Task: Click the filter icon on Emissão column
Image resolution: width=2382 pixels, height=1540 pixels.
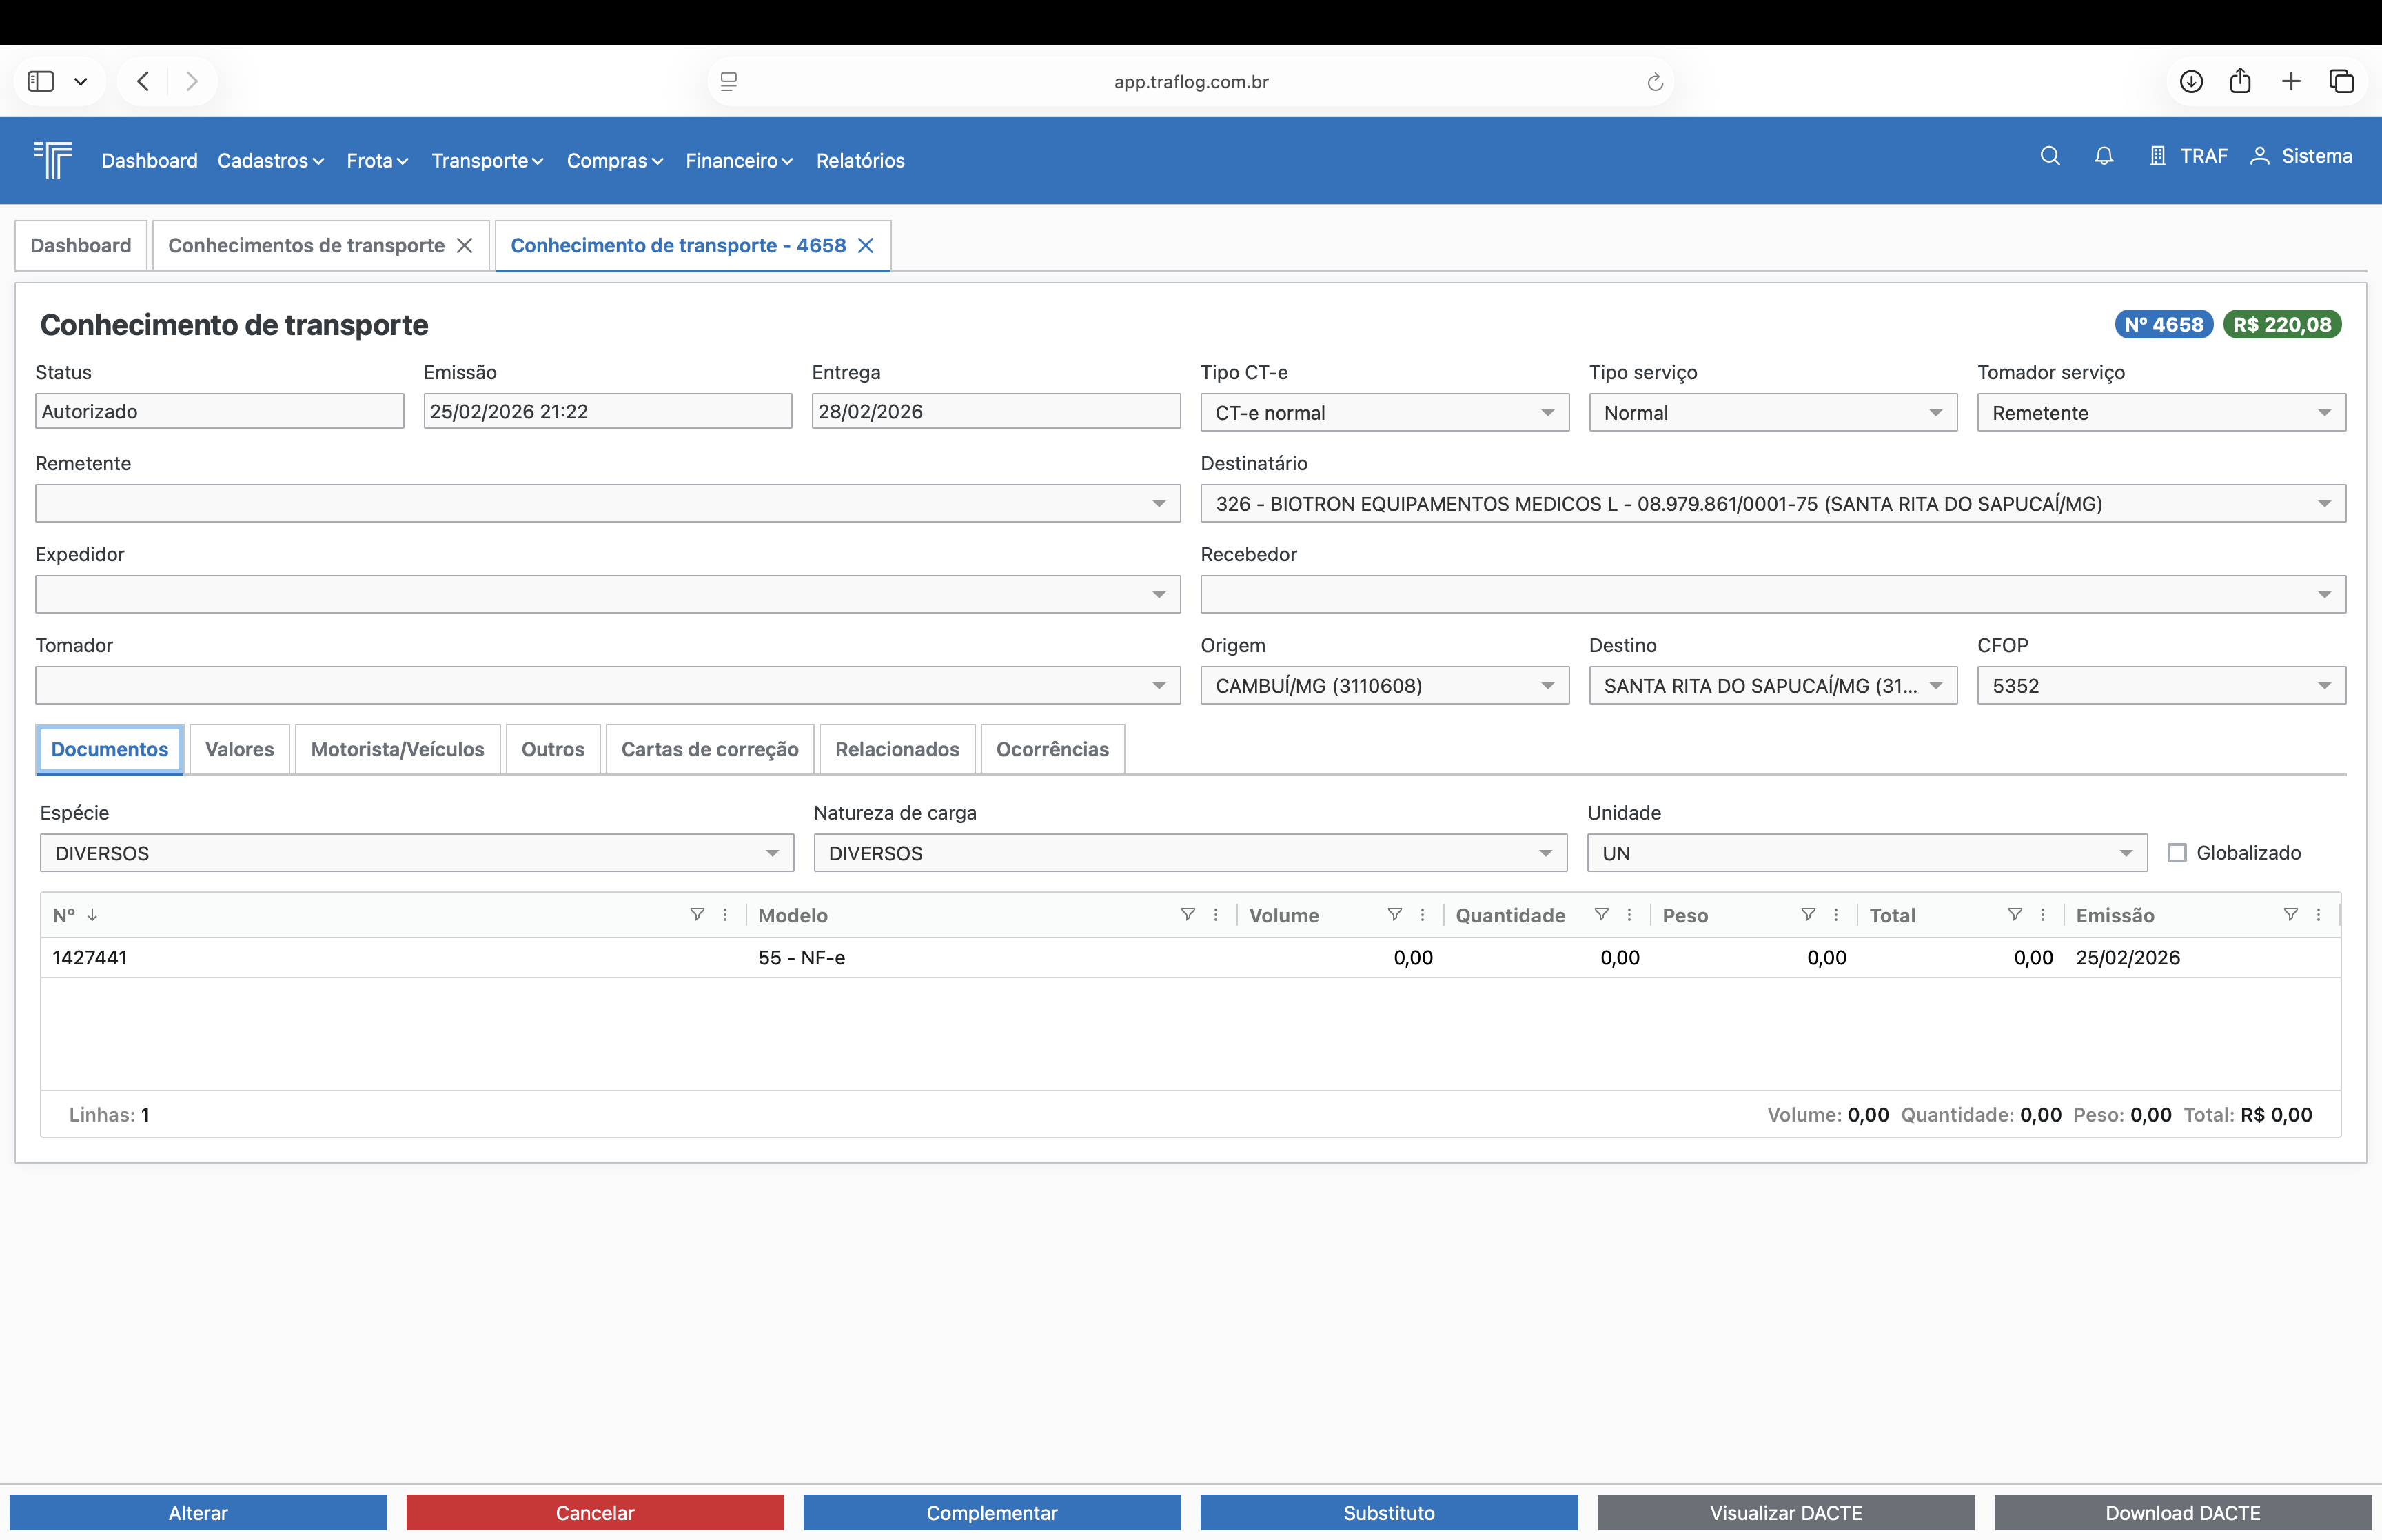Action: pyautogui.click(x=2290, y=914)
